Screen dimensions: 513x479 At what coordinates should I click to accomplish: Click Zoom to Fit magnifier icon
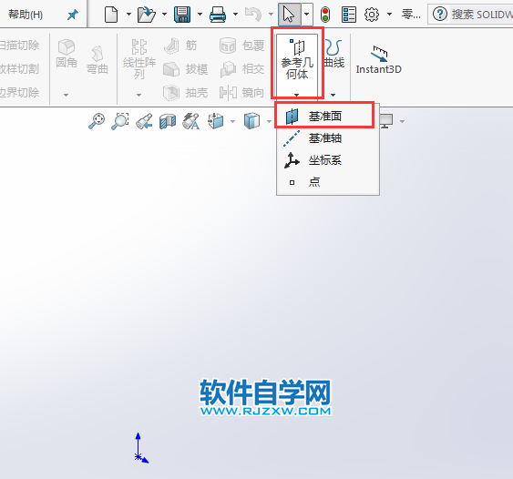click(x=97, y=121)
